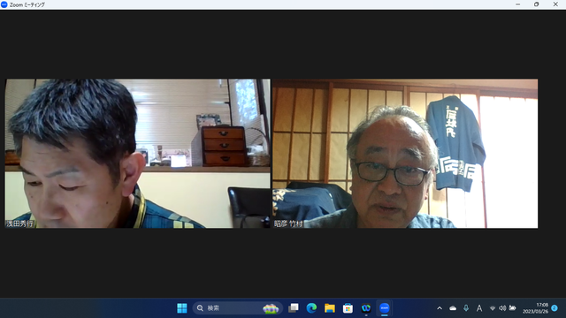Click the Zoom icon in the taskbar
Viewport: 566px width, 318px height.
(x=384, y=308)
